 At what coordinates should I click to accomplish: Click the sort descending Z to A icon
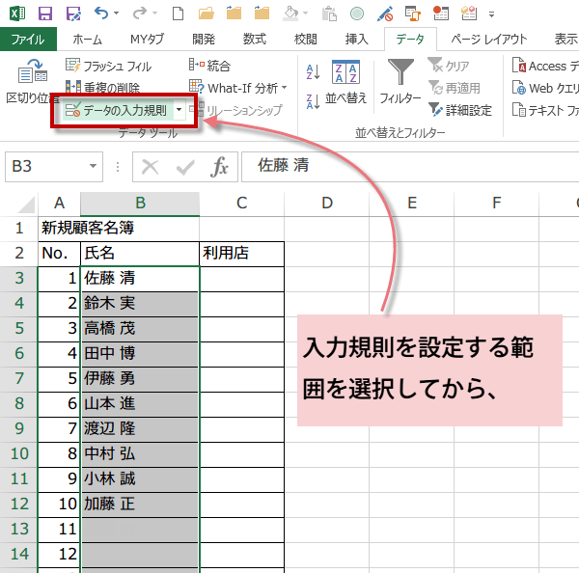pos(313,101)
